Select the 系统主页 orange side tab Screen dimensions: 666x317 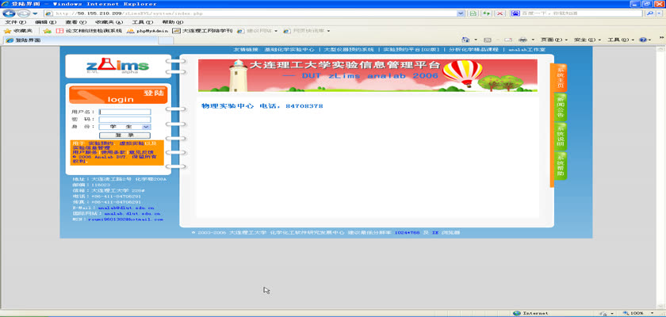561,77
